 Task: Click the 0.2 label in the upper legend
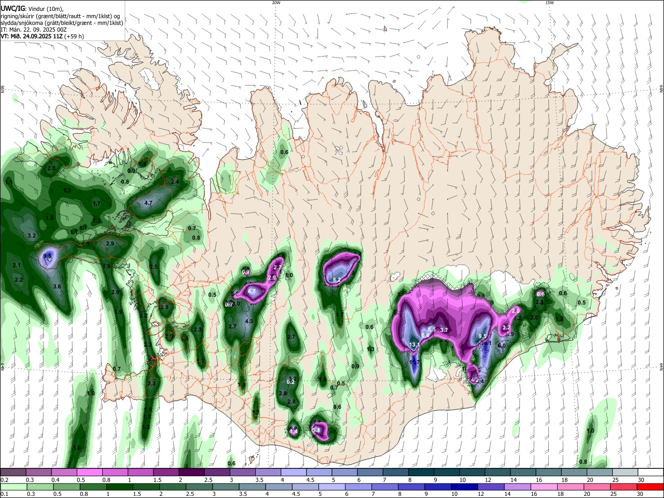4,480
